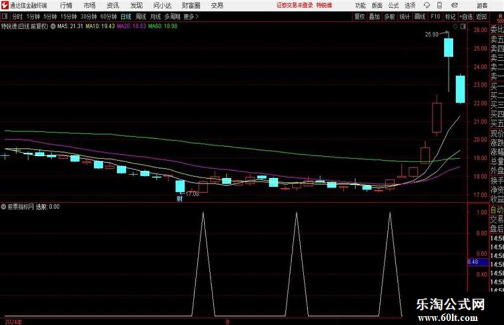Click the 选股: 0.00 indicator label
This screenshot has width=504, height=325.
pos(47,207)
